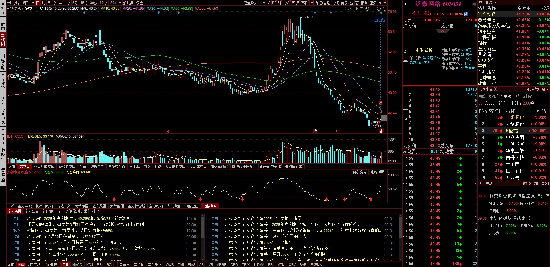Open the chart settings gear icon
550x267 pixels.
[x=344, y=9]
